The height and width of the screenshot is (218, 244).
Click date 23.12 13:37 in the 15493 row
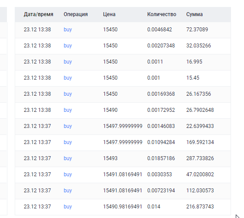(37, 158)
